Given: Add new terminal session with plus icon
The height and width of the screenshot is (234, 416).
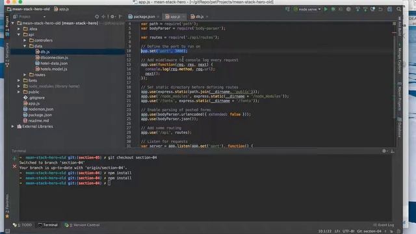Looking at the screenshot, I should (14, 159).
